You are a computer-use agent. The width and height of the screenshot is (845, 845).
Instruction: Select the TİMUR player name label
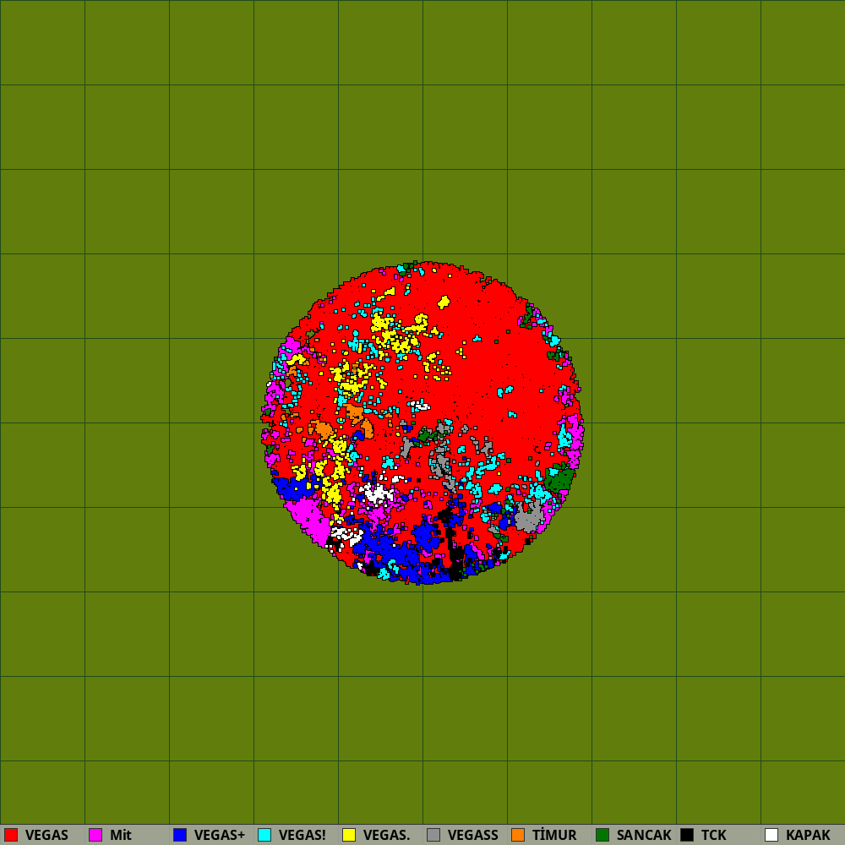[554, 836]
